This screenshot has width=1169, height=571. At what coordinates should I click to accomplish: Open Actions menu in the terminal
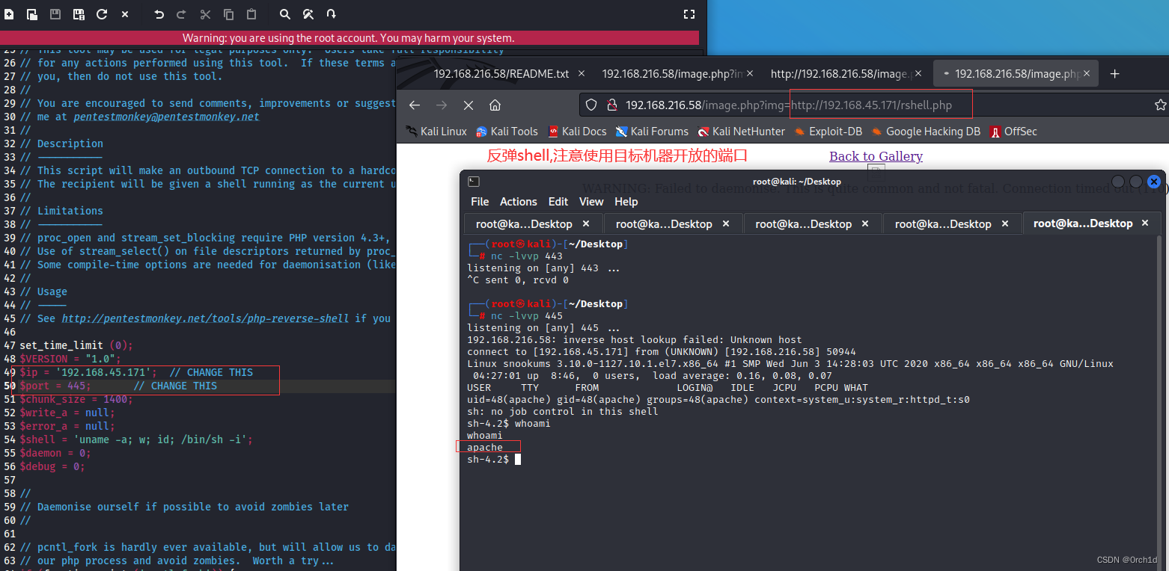click(x=519, y=202)
